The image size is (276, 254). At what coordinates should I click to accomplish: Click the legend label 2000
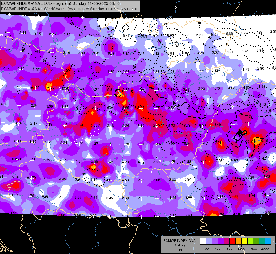tap(265, 249)
